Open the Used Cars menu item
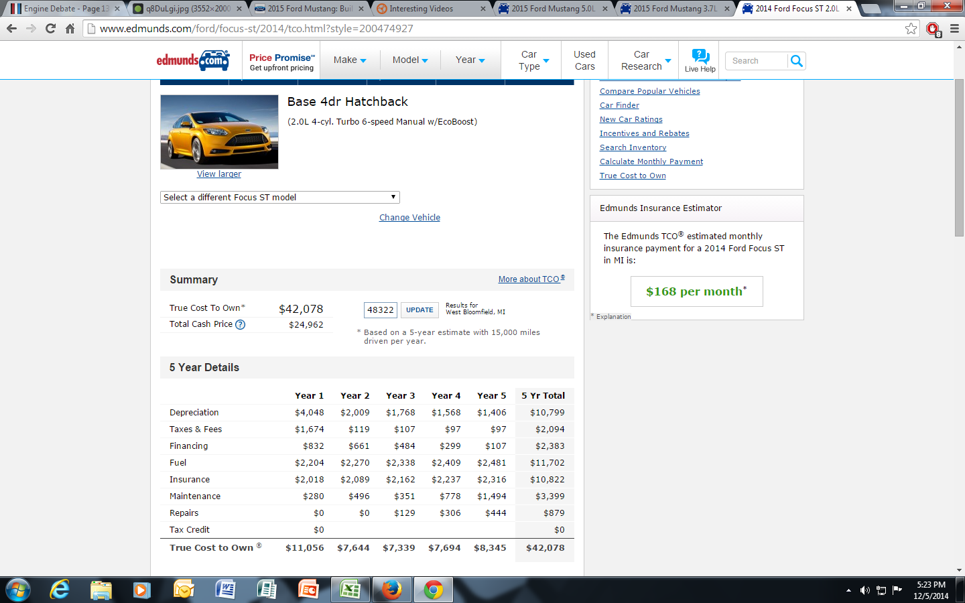Image resolution: width=965 pixels, height=603 pixels. (584, 60)
